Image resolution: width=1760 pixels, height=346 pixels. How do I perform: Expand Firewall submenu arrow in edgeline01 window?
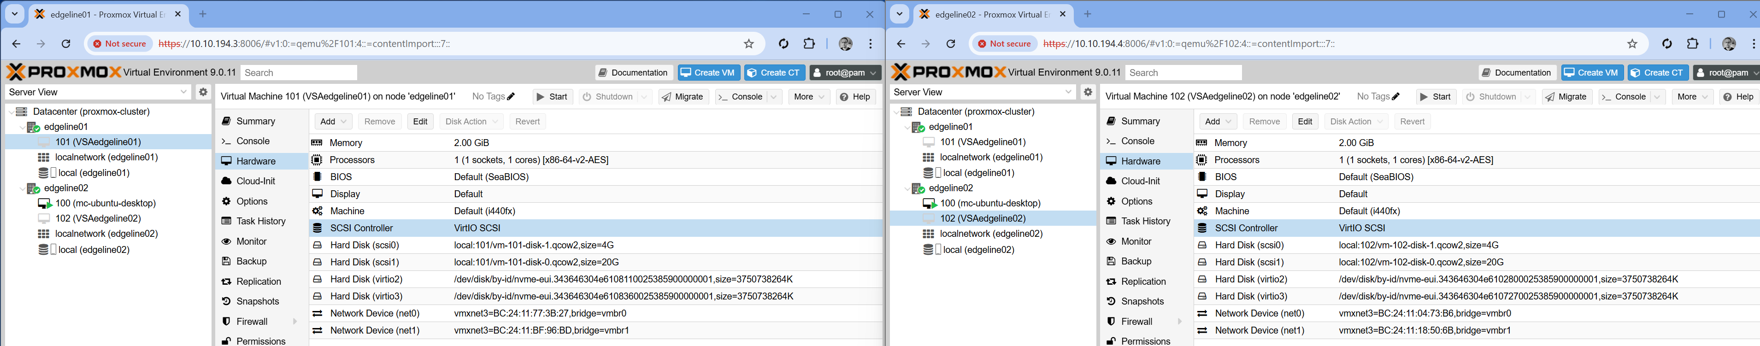click(x=295, y=322)
